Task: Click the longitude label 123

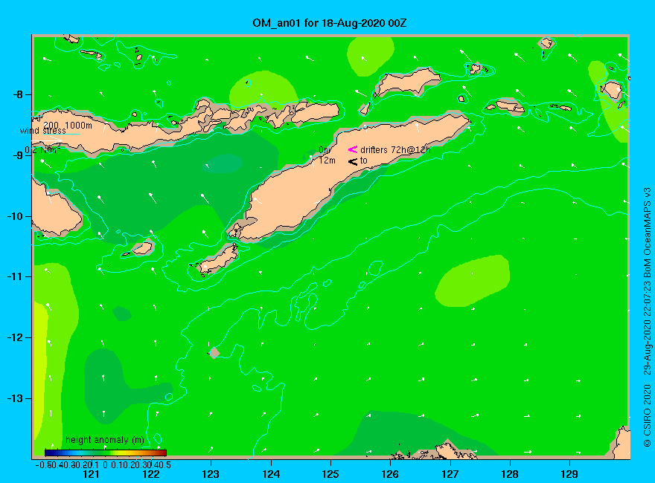Action: pyautogui.click(x=211, y=474)
